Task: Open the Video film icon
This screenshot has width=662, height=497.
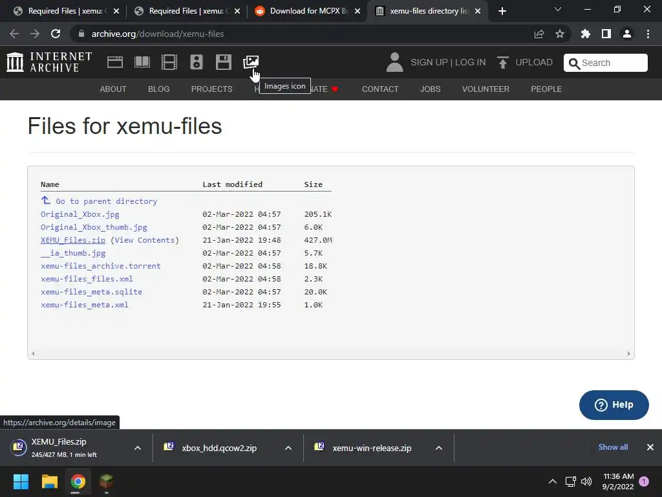Action: tap(169, 62)
